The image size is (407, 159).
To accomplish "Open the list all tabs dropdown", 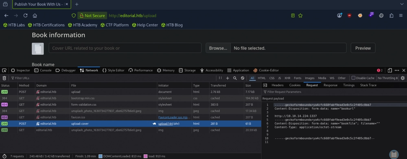I will [x=402, y=4].
